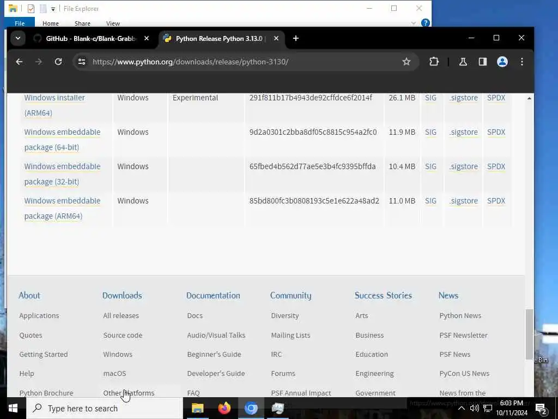Go back in Chrome browser

coord(19,62)
